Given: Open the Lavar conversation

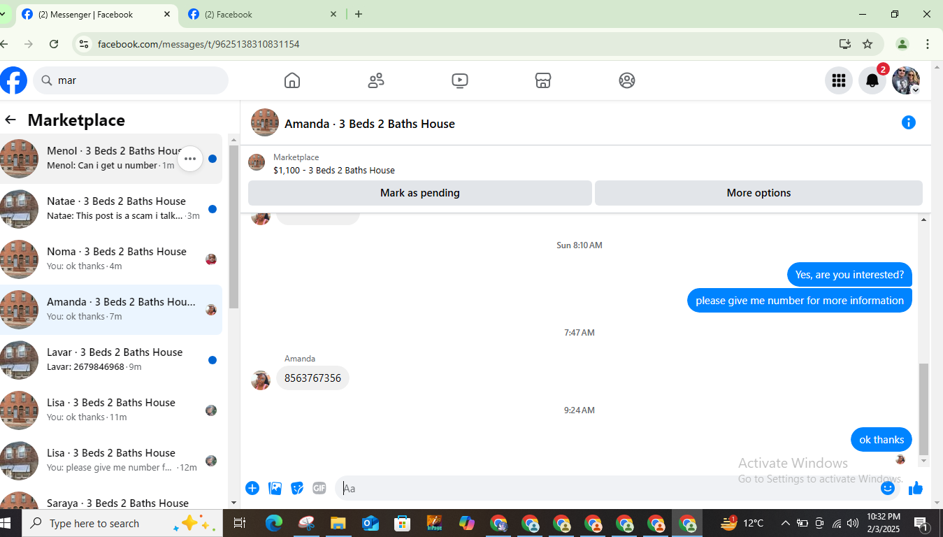Looking at the screenshot, I should tap(111, 360).
